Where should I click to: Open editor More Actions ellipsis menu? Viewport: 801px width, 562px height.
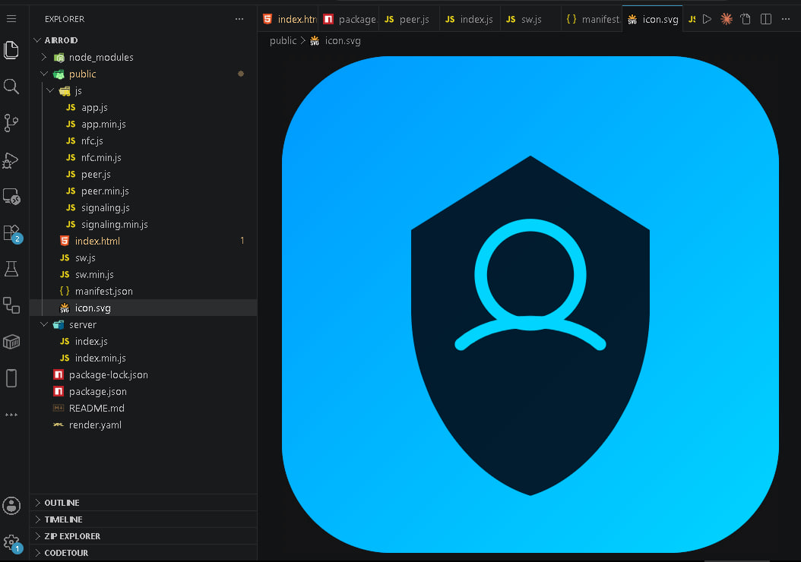[786, 20]
